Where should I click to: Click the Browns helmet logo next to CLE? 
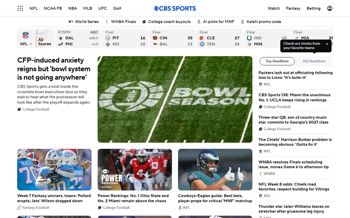click(202, 38)
